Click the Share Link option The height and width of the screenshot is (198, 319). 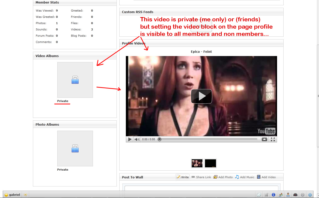coord(201,177)
